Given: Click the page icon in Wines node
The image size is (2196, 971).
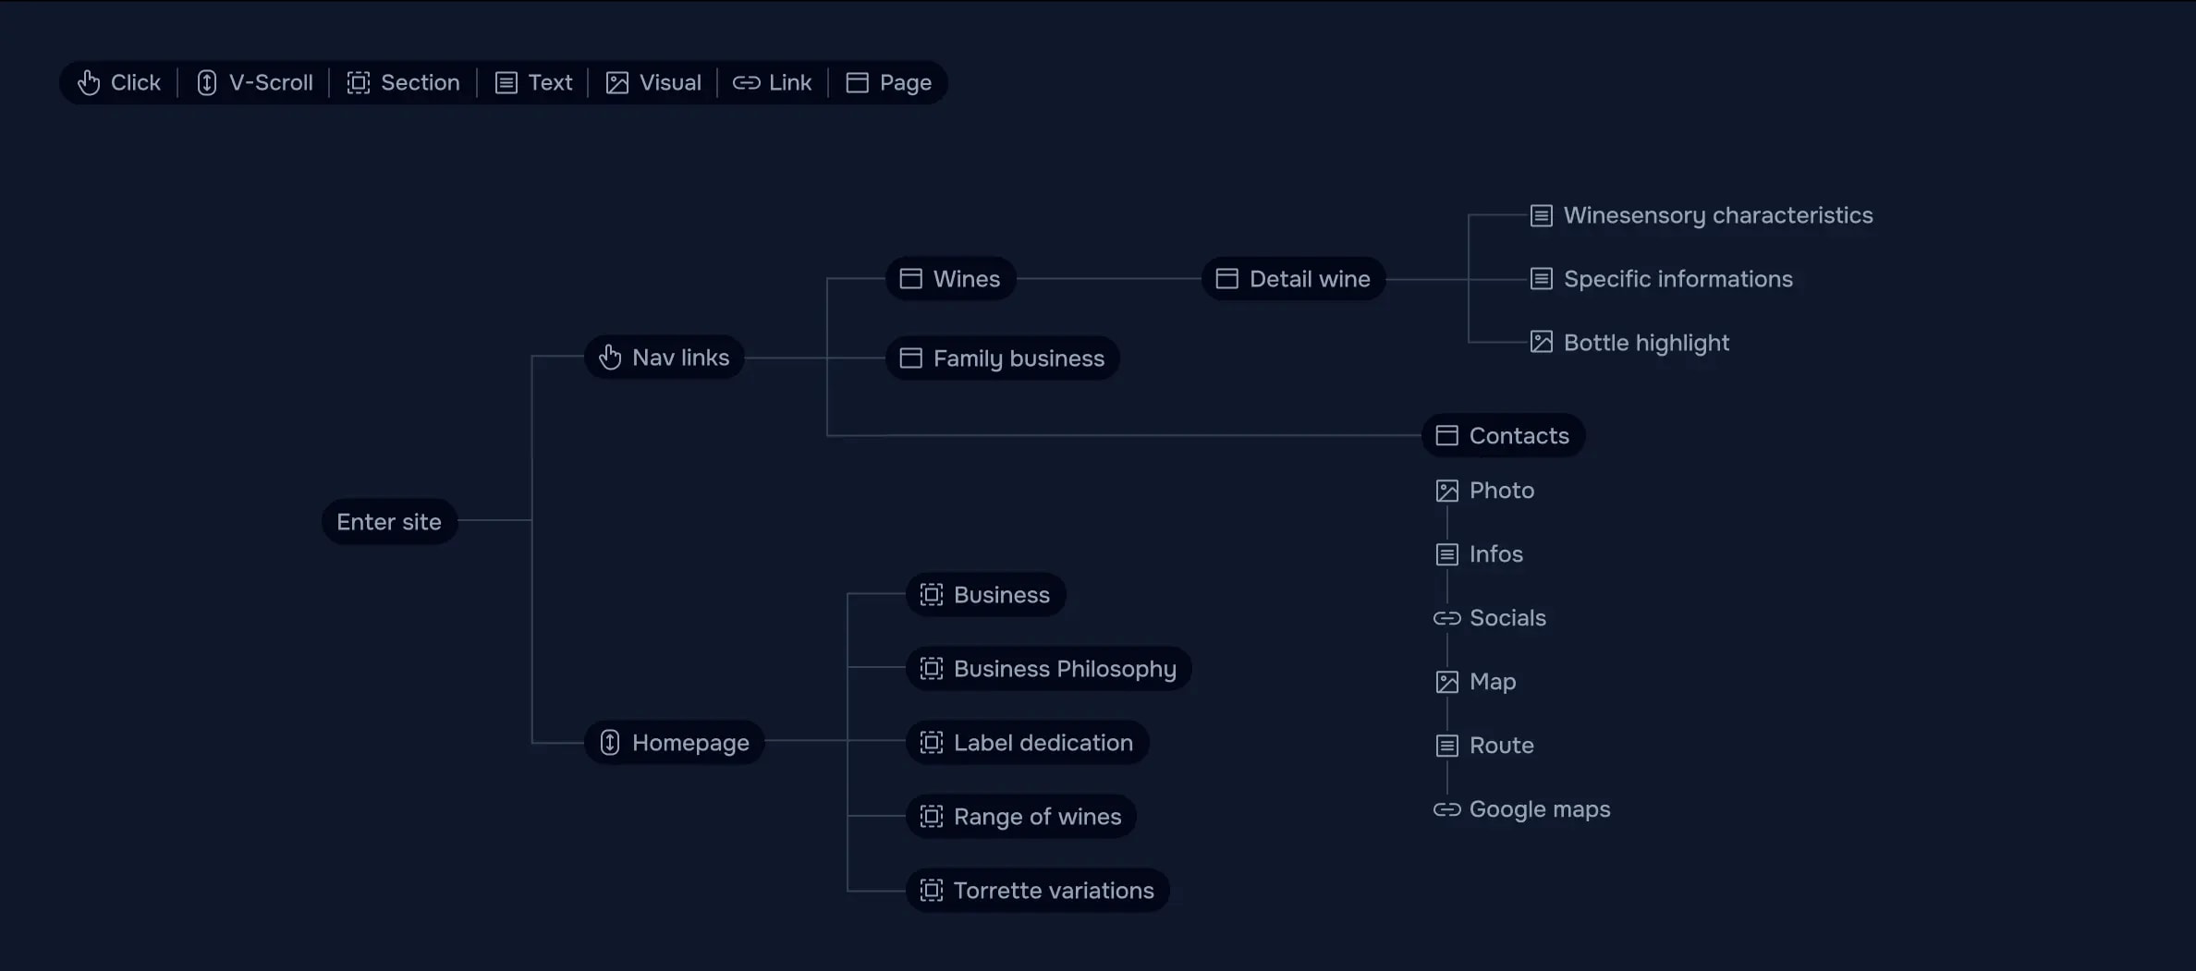Looking at the screenshot, I should pyautogui.click(x=911, y=279).
